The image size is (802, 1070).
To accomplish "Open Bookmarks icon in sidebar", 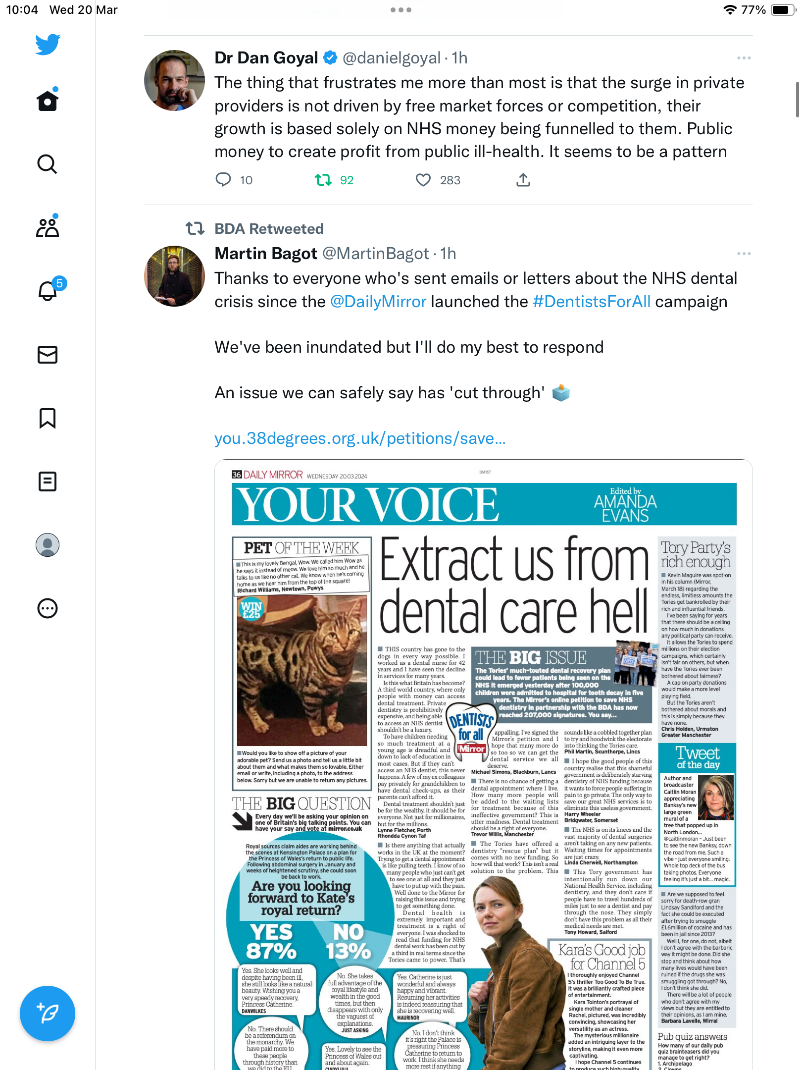I will tap(48, 418).
